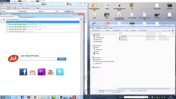176x99 pixels.
Task: Click the Facebook taskbar icon
Action: point(22,97)
